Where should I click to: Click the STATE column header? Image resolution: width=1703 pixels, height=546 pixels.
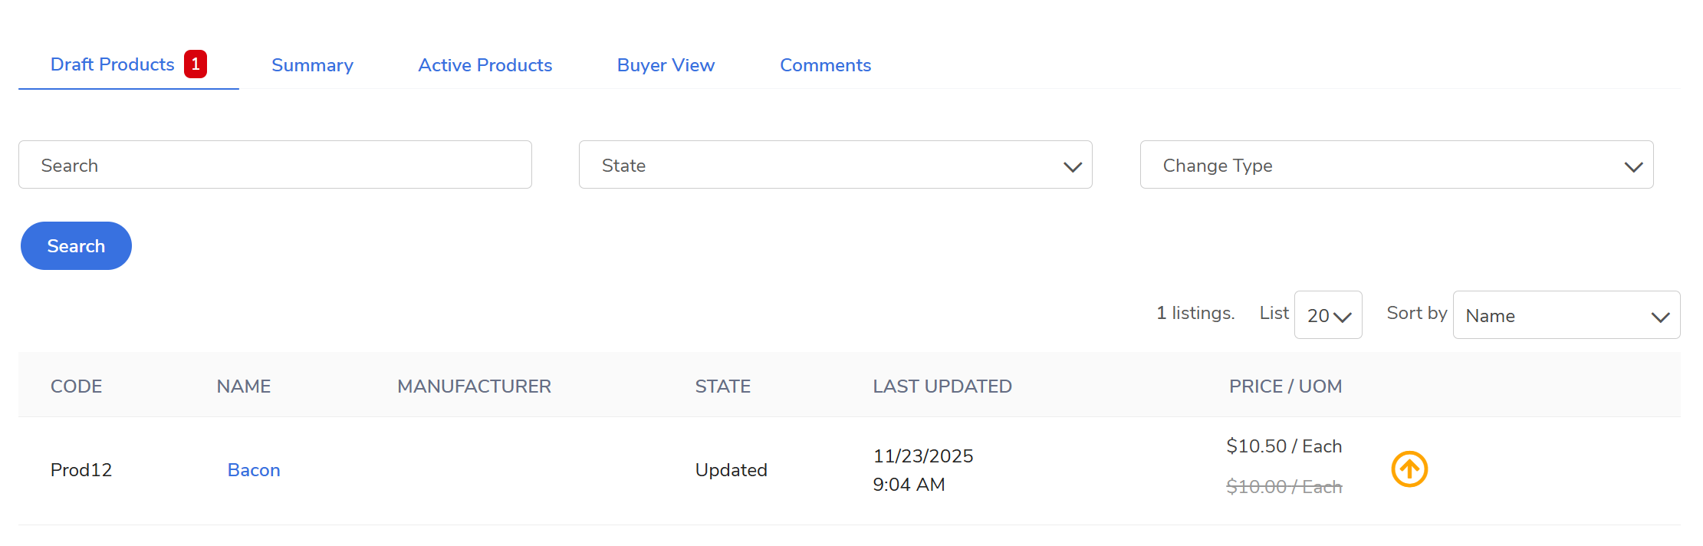click(722, 386)
